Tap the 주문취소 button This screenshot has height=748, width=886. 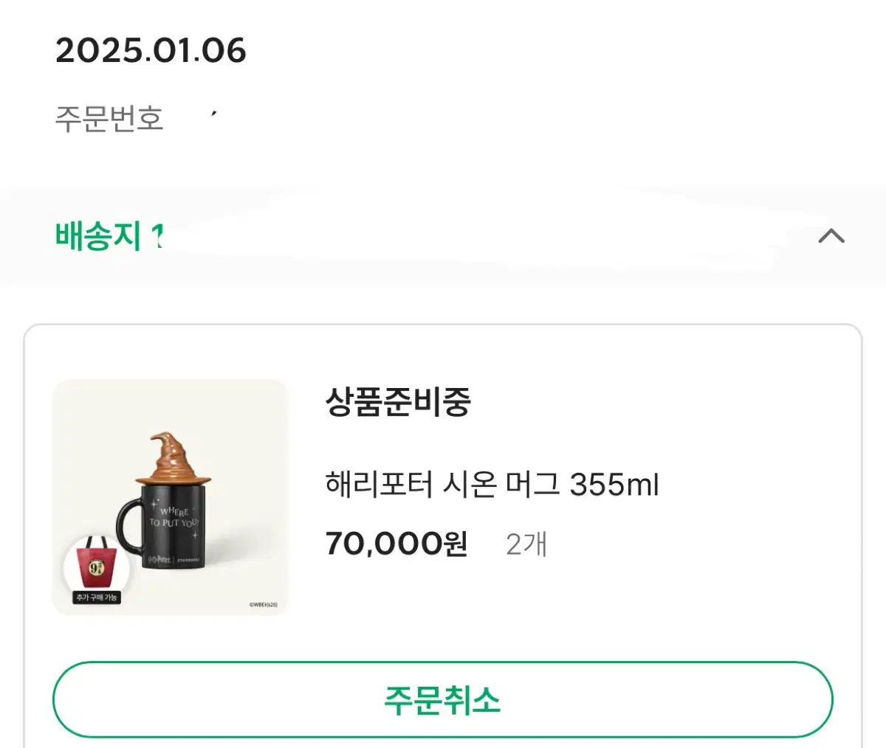point(443,699)
